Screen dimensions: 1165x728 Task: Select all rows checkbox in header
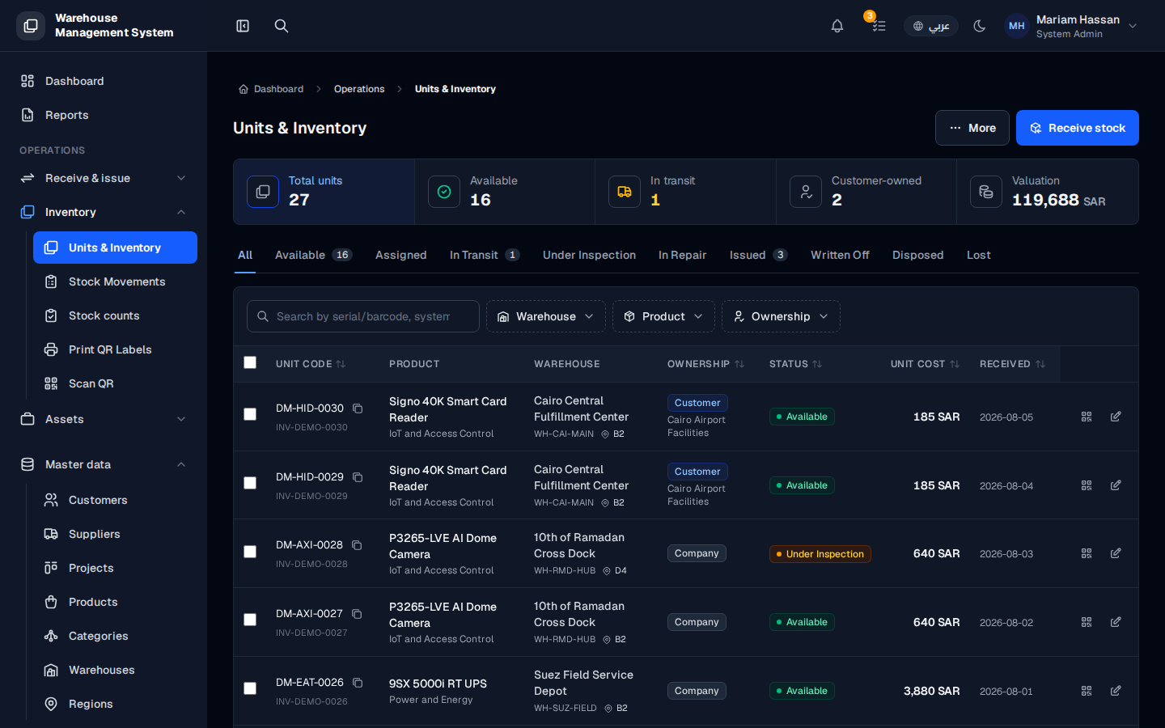tap(250, 362)
